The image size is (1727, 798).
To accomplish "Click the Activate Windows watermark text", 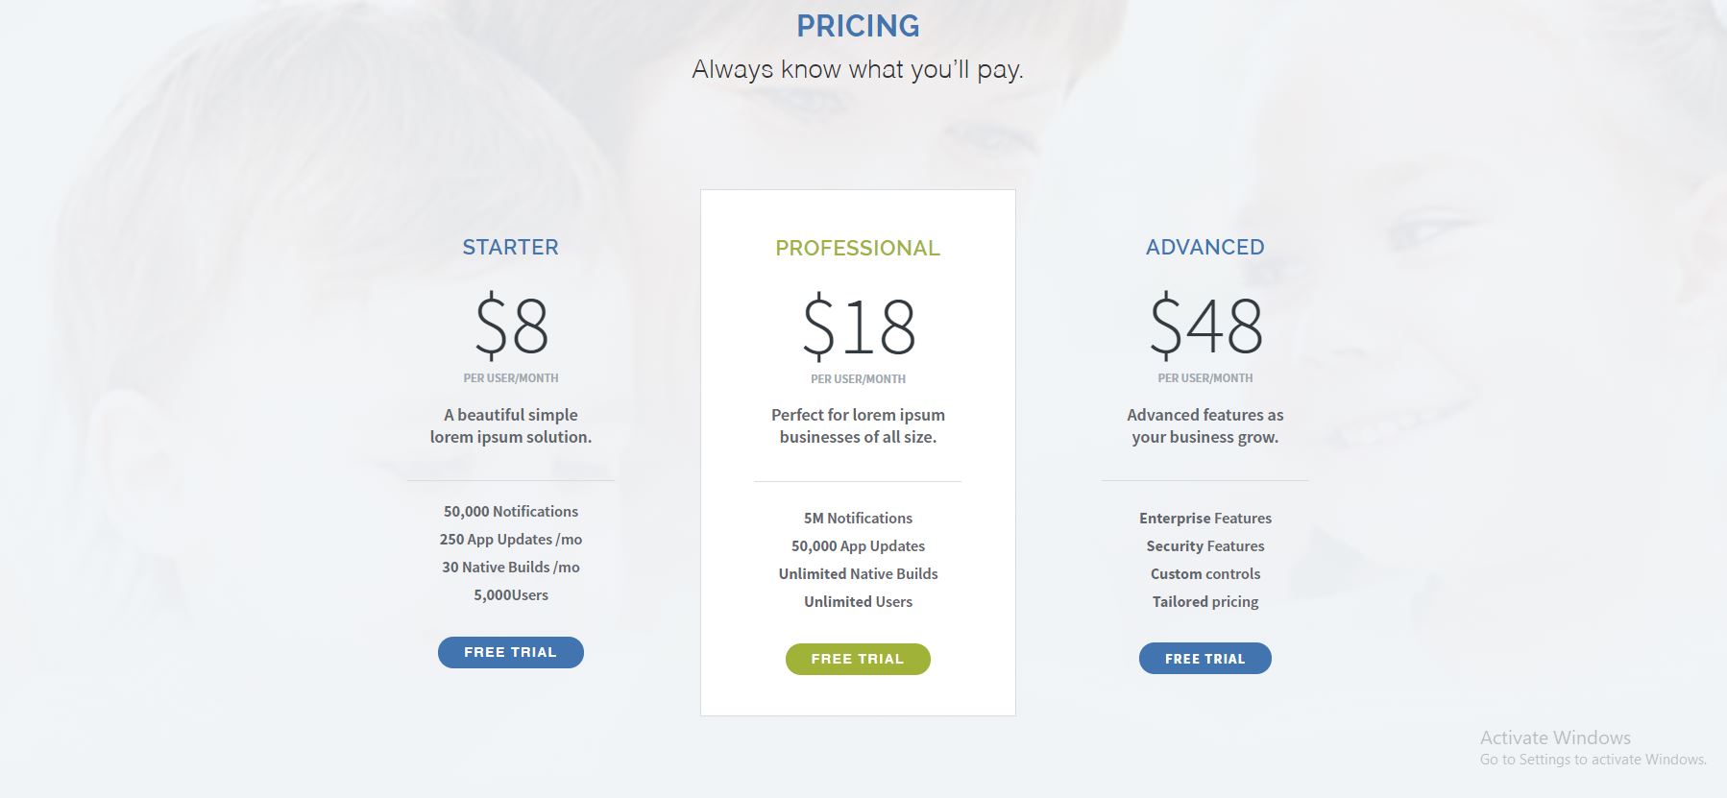I will (x=1555, y=738).
